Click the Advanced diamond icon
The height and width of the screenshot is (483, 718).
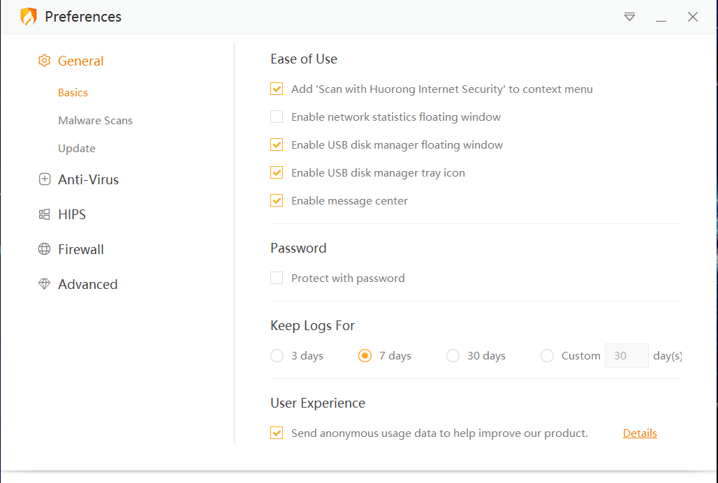click(45, 284)
